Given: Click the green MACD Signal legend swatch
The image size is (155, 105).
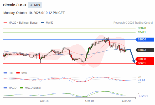Looking at the screenshot, I should 21,88.
